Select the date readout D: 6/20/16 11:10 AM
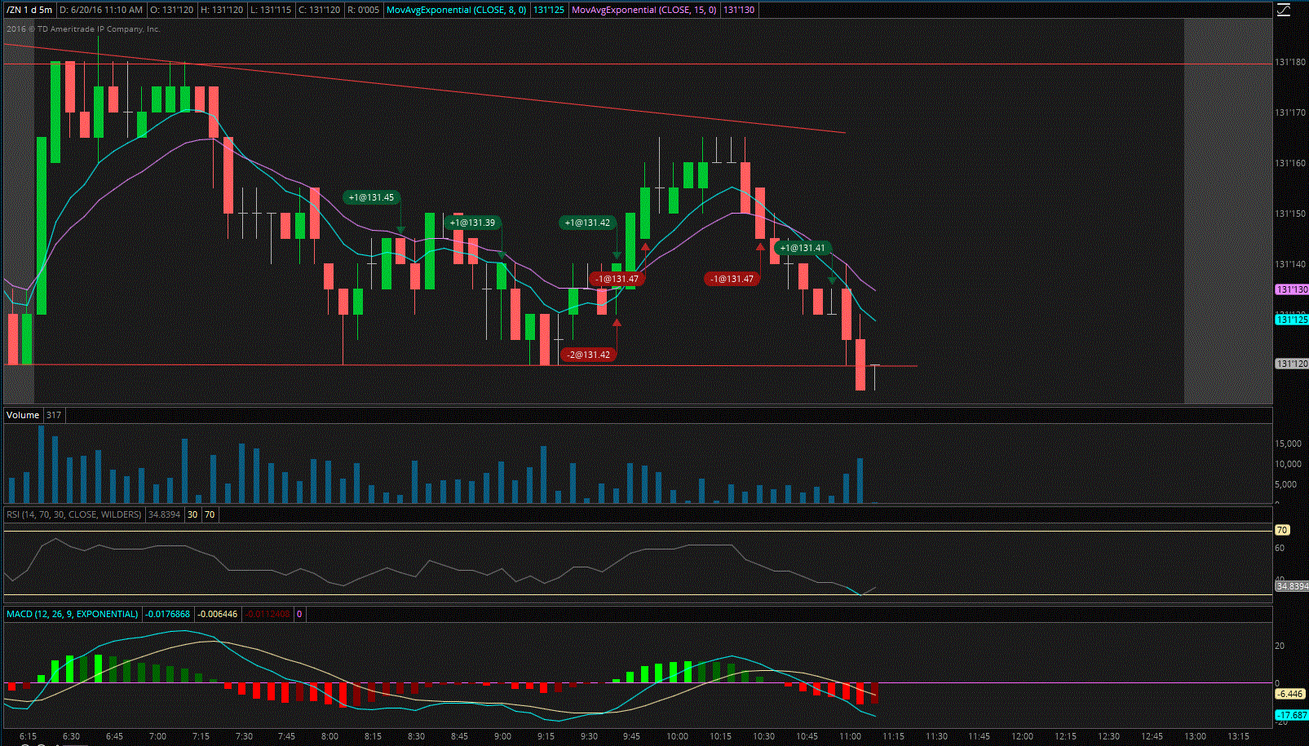This screenshot has height=746, width=1309. pos(102,10)
